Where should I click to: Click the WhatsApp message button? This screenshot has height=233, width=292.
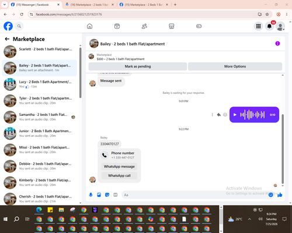tap(119, 167)
